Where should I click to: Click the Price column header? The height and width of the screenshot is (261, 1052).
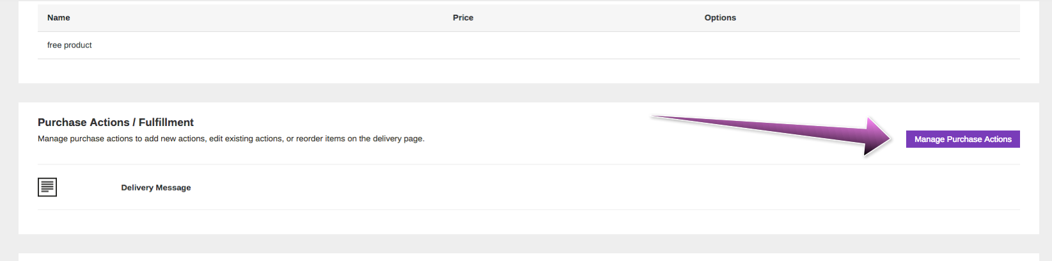coord(463,17)
